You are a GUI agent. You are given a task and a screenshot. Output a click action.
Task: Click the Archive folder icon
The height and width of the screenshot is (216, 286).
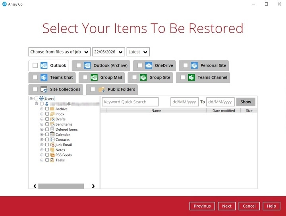[52, 109]
